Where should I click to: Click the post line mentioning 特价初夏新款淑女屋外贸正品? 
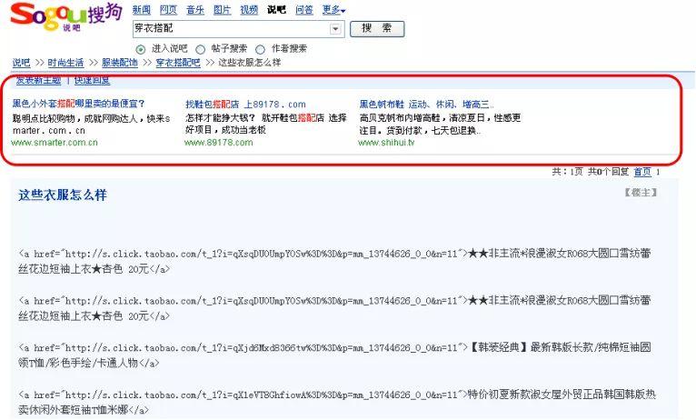click(337, 402)
